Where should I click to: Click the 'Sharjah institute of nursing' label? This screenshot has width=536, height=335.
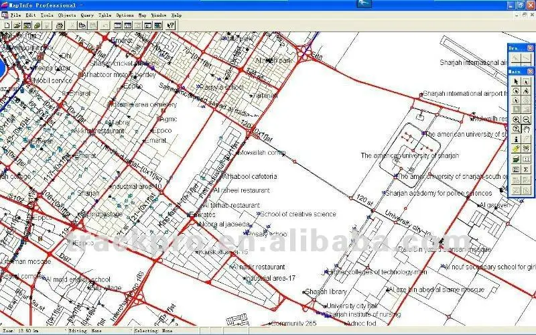click(x=363, y=314)
